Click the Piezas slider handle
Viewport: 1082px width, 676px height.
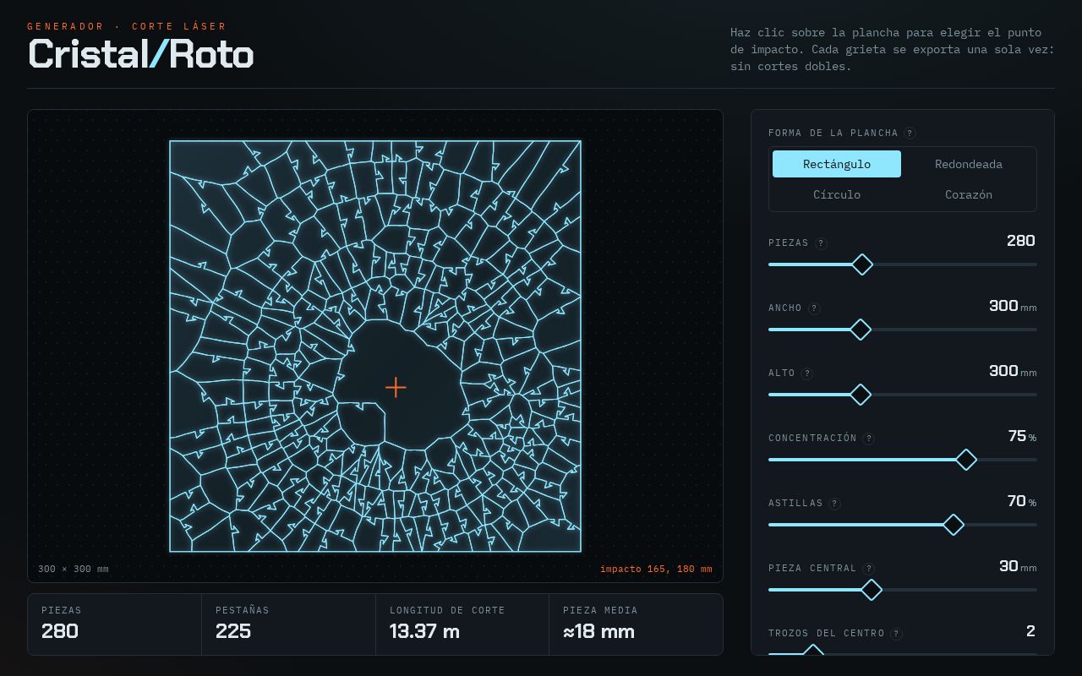pos(862,264)
